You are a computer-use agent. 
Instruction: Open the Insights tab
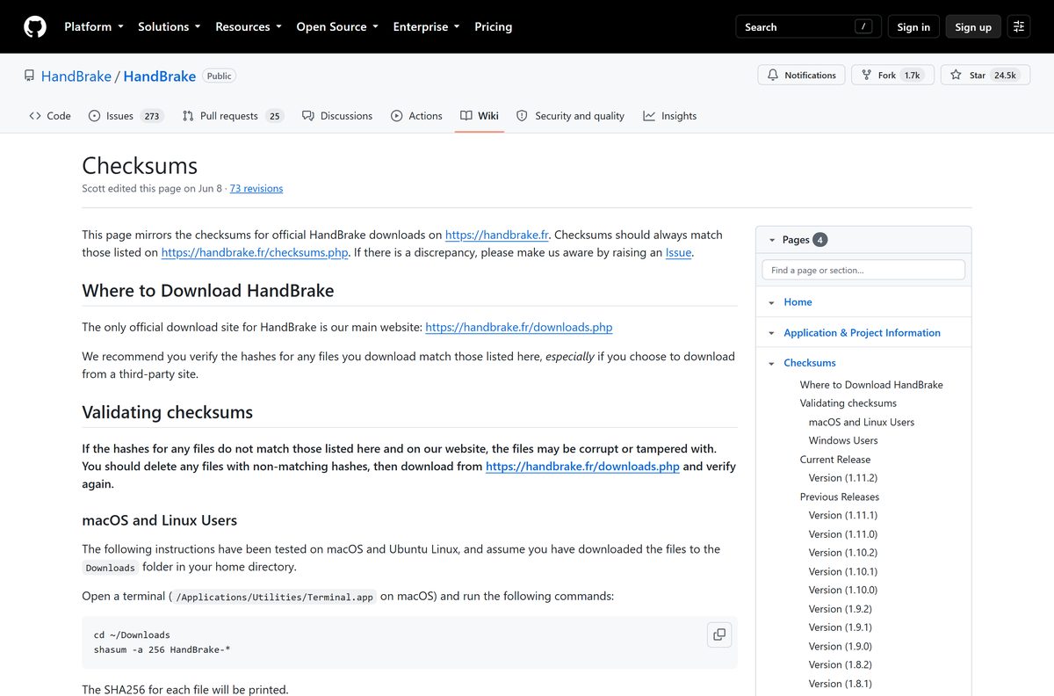click(x=669, y=116)
